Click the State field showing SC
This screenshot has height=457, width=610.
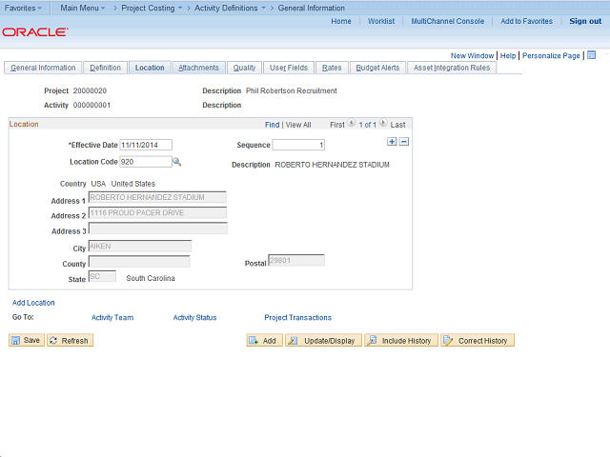pyautogui.click(x=102, y=276)
